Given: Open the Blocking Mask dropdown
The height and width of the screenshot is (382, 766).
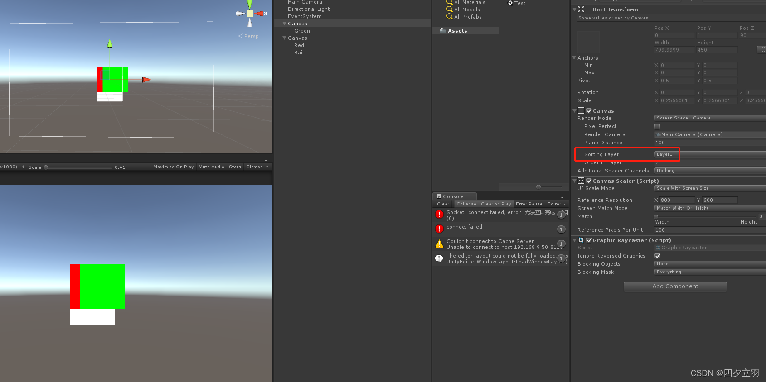Looking at the screenshot, I should (710, 272).
